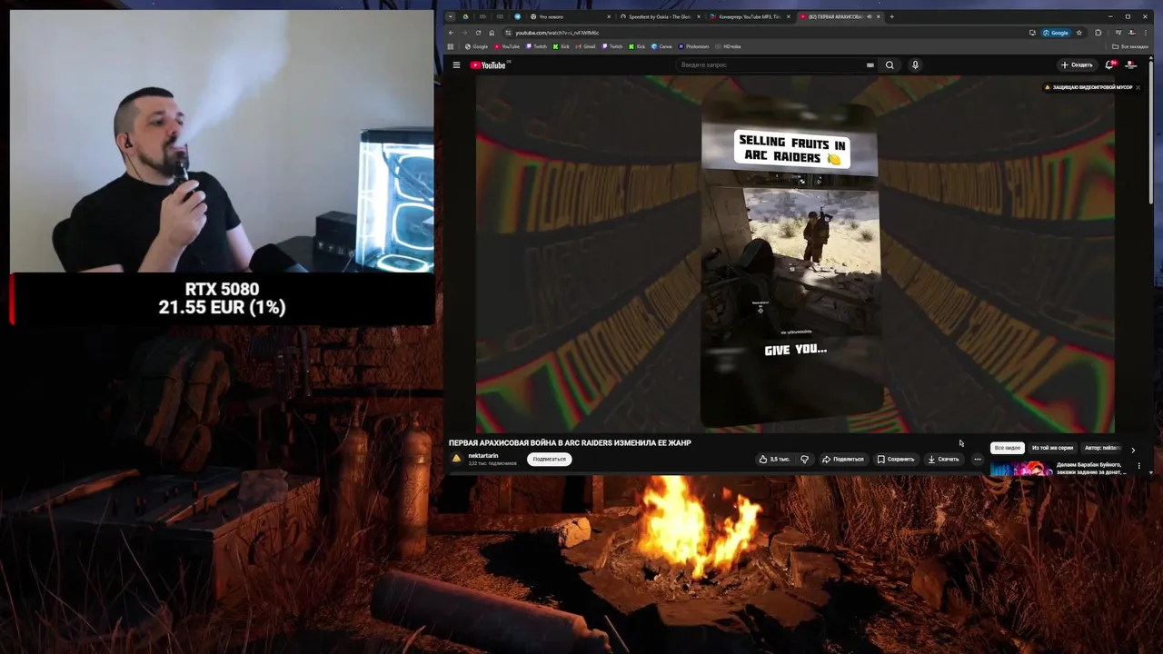
Task: Close the video overlay notification banner
Action: point(1138,87)
